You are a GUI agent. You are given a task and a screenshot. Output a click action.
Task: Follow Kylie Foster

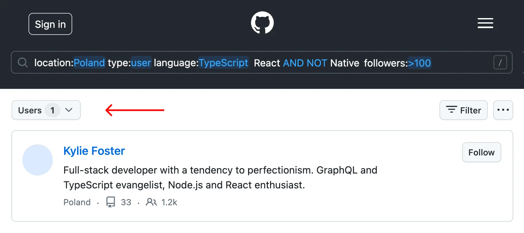(481, 152)
